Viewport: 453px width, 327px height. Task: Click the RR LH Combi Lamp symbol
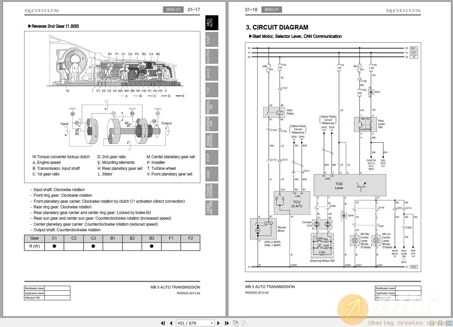pyautogui.click(x=376, y=241)
